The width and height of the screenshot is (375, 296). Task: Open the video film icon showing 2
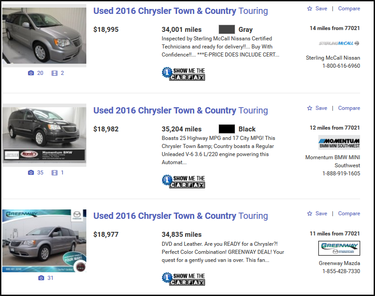54,73
